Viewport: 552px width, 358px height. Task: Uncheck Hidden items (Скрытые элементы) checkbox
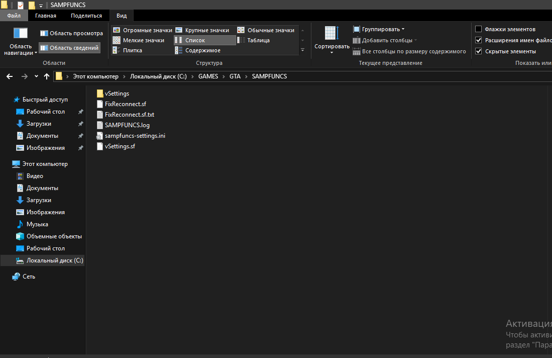(x=479, y=51)
